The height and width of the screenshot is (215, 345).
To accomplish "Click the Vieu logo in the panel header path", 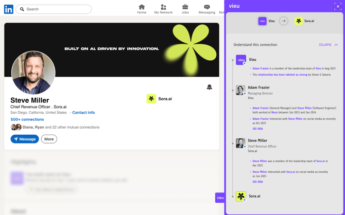I will [262, 21].
